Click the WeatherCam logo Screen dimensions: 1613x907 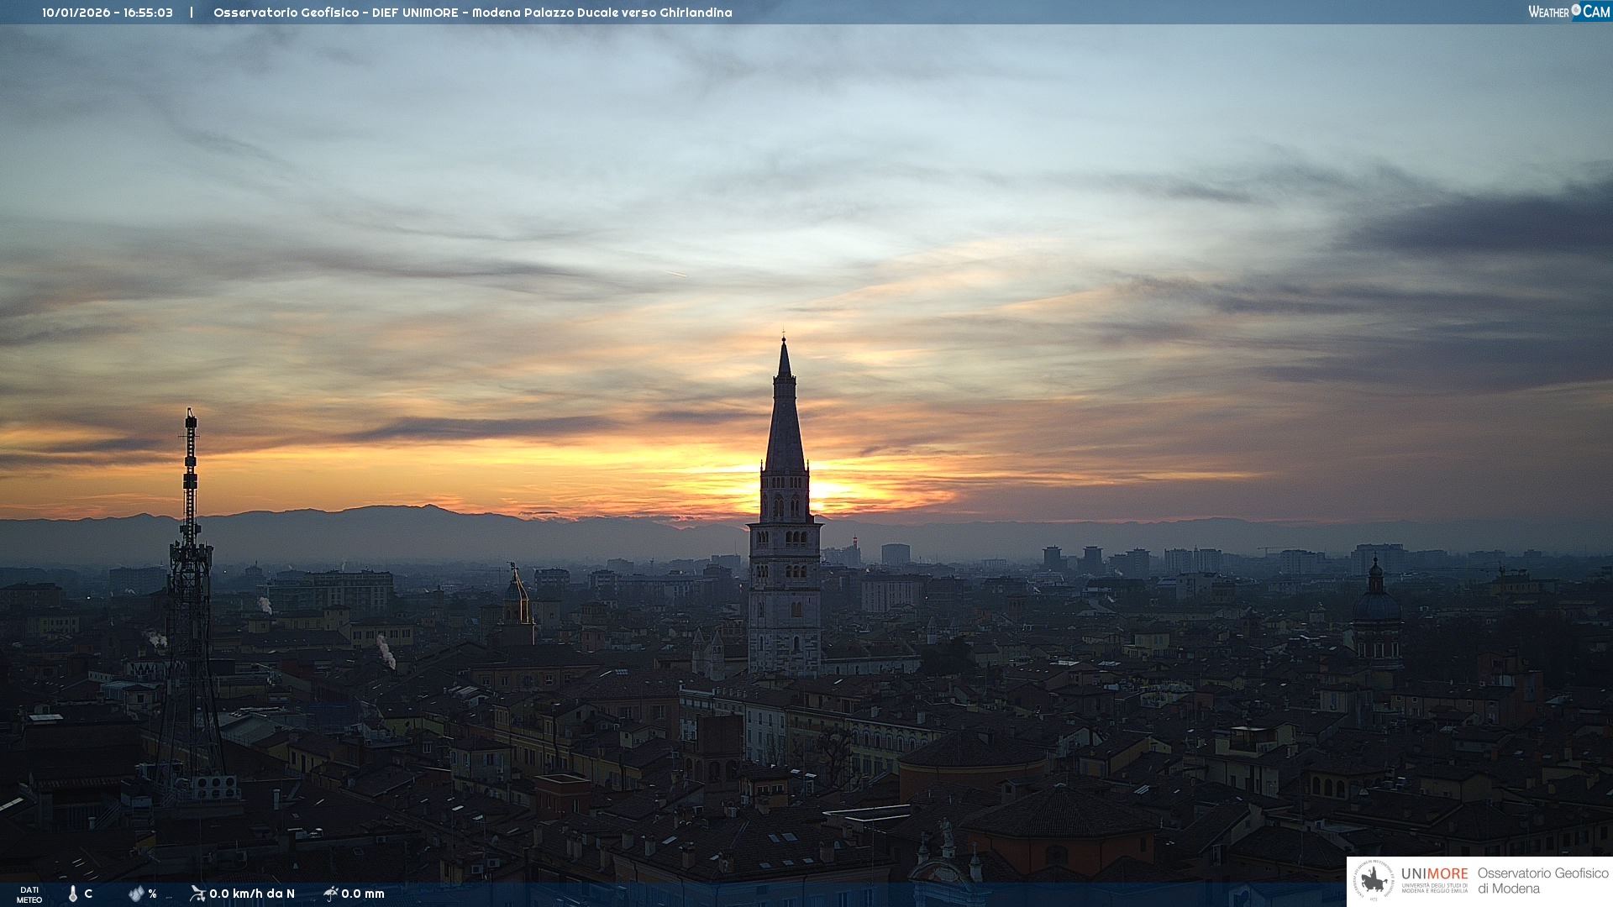pos(1568,12)
